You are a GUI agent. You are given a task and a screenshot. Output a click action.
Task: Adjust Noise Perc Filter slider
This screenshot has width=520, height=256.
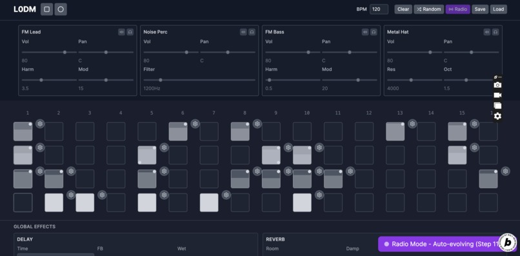pos(199,80)
